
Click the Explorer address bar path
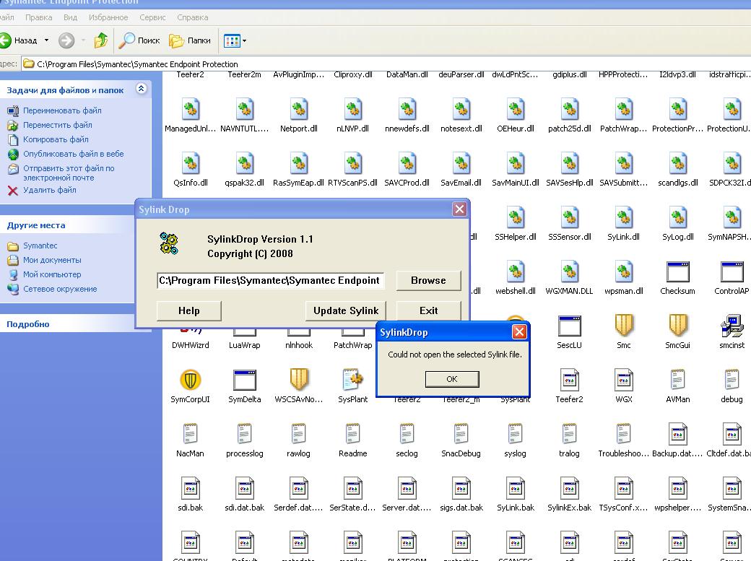[x=137, y=64]
